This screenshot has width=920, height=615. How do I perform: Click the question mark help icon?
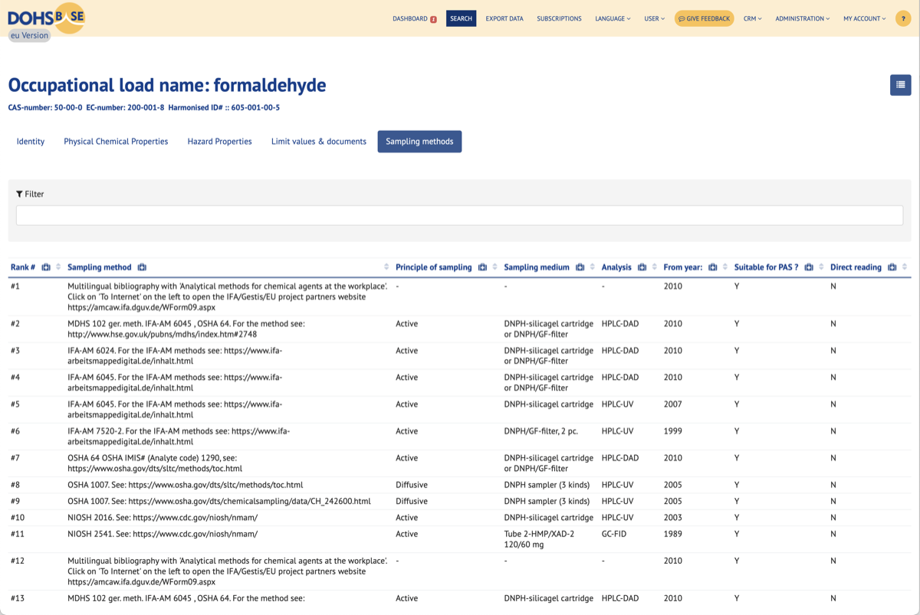click(902, 18)
